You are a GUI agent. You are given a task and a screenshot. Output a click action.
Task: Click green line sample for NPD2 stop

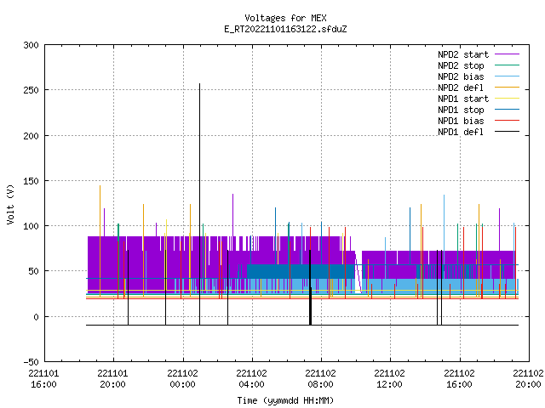507,65
